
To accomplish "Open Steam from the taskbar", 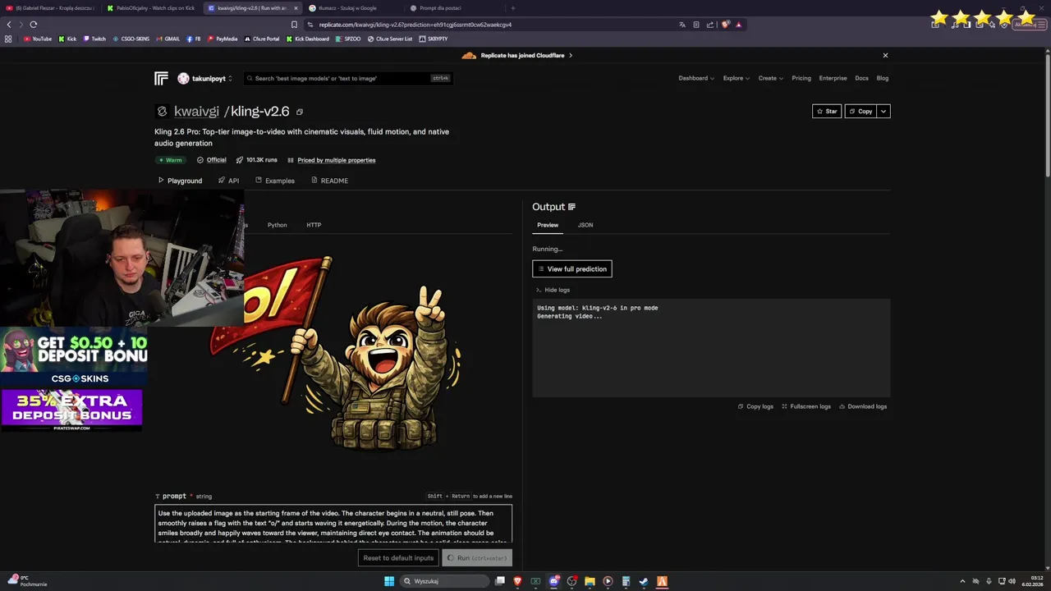I will click(x=644, y=581).
